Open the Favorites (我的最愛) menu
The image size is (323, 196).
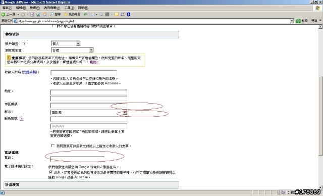click(x=52, y=8)
